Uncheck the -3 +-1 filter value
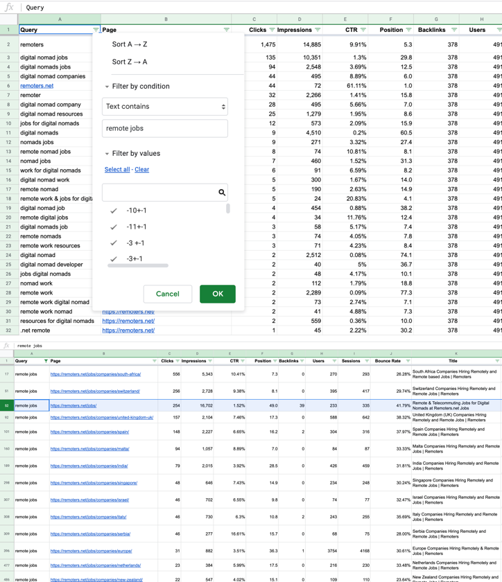The height and width of the screenshot is (582, 502). point(114,243)
